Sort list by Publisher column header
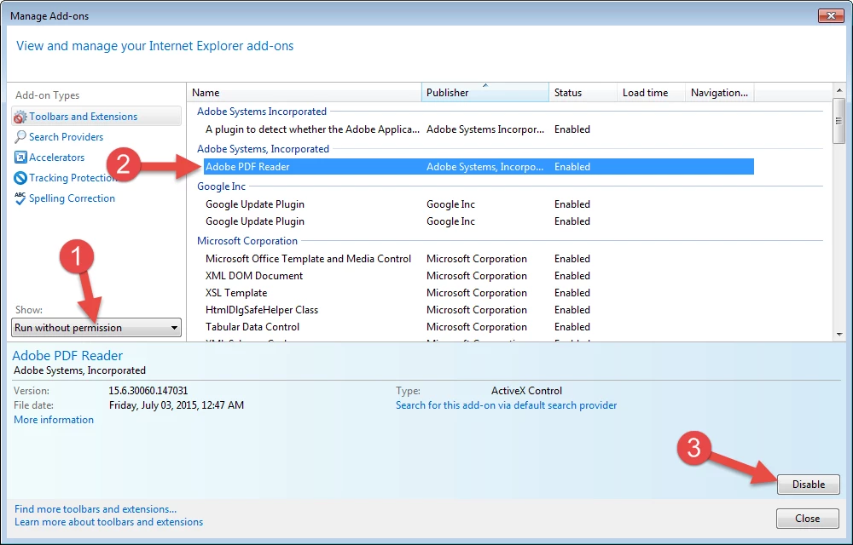The height and width of the screenshot is (545, 853). coord(485,92)
